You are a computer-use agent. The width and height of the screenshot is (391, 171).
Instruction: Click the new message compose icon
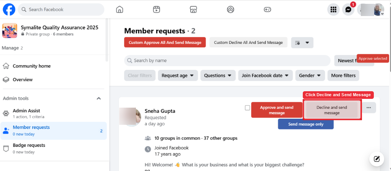[x=377, y=159]
